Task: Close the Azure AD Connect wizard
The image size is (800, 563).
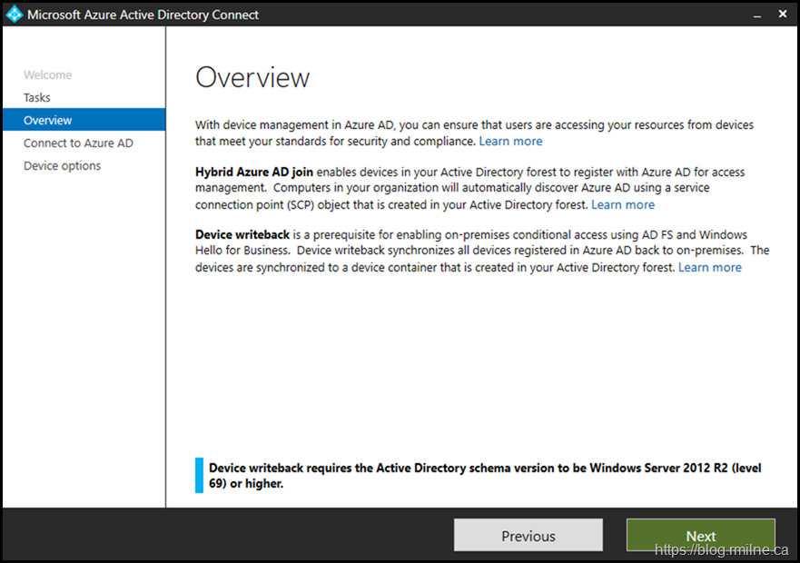Action: click(783, 15)
